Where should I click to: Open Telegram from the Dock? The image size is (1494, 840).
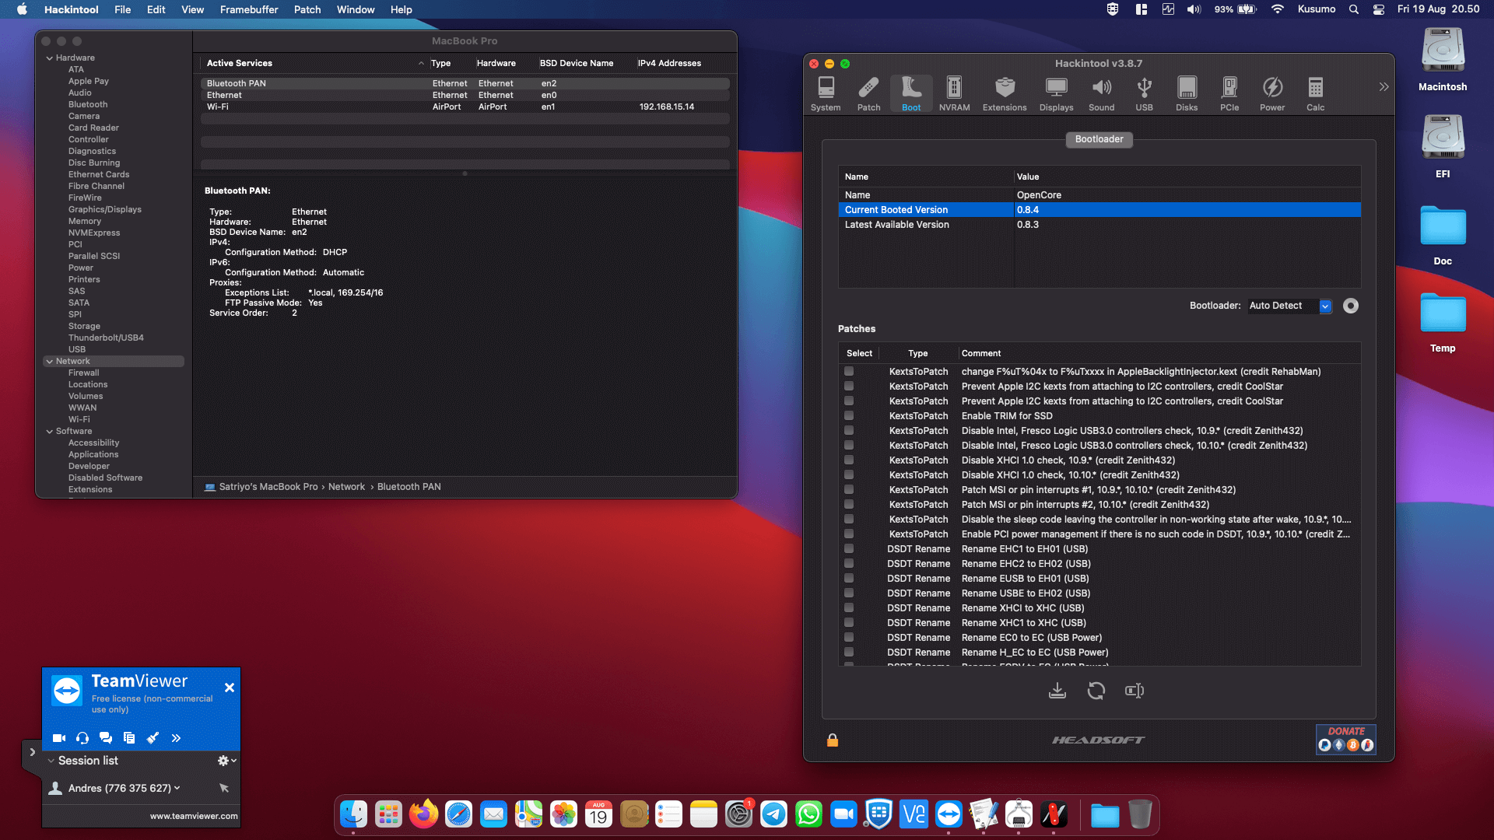[x=773, y=814]
